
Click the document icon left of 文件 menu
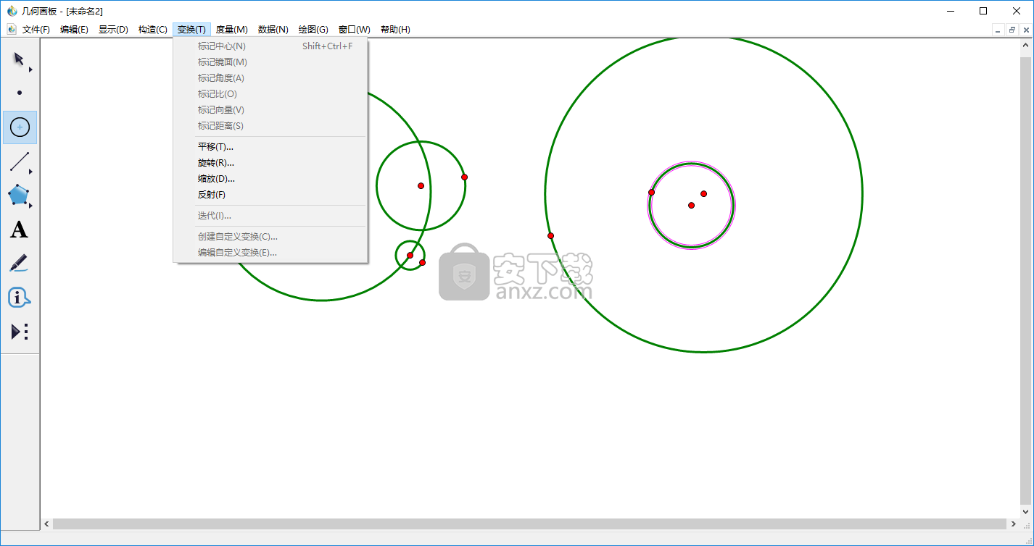tap(12, 29)
